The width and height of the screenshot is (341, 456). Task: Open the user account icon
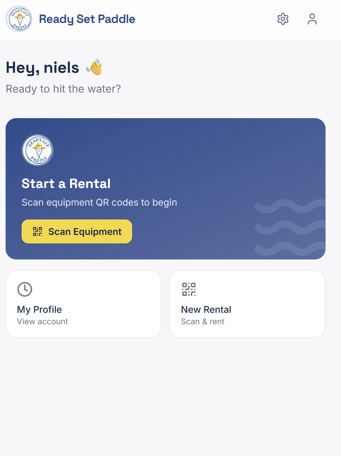(x=312, y=19)
